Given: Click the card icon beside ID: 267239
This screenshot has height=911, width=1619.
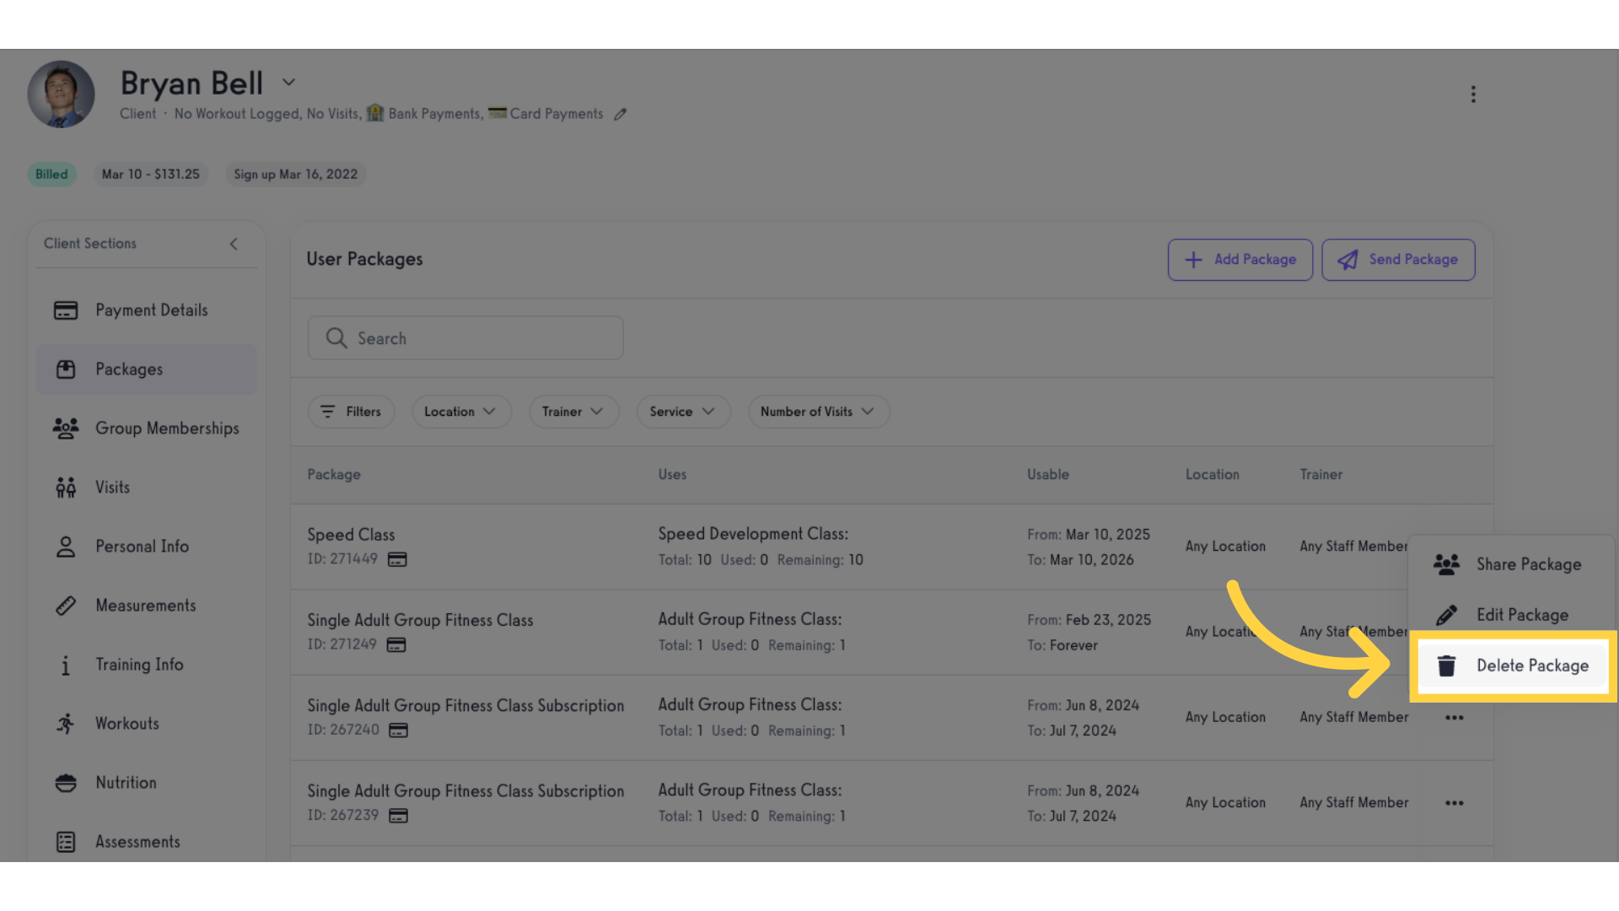Looking at the screenshot, I should (398, 816).
